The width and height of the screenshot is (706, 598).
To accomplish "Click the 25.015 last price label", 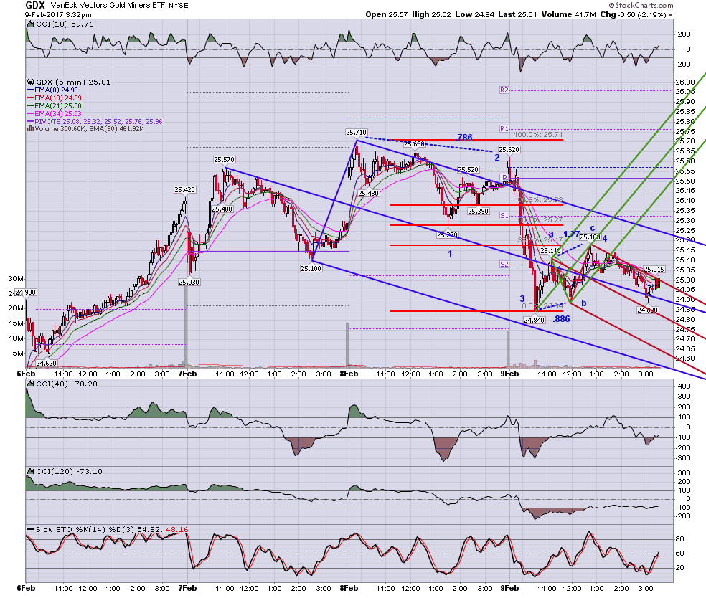I will 654,270.
